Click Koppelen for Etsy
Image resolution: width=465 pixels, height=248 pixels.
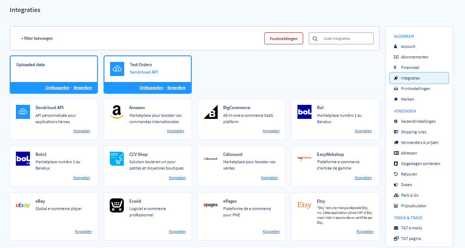click(365, 231)
